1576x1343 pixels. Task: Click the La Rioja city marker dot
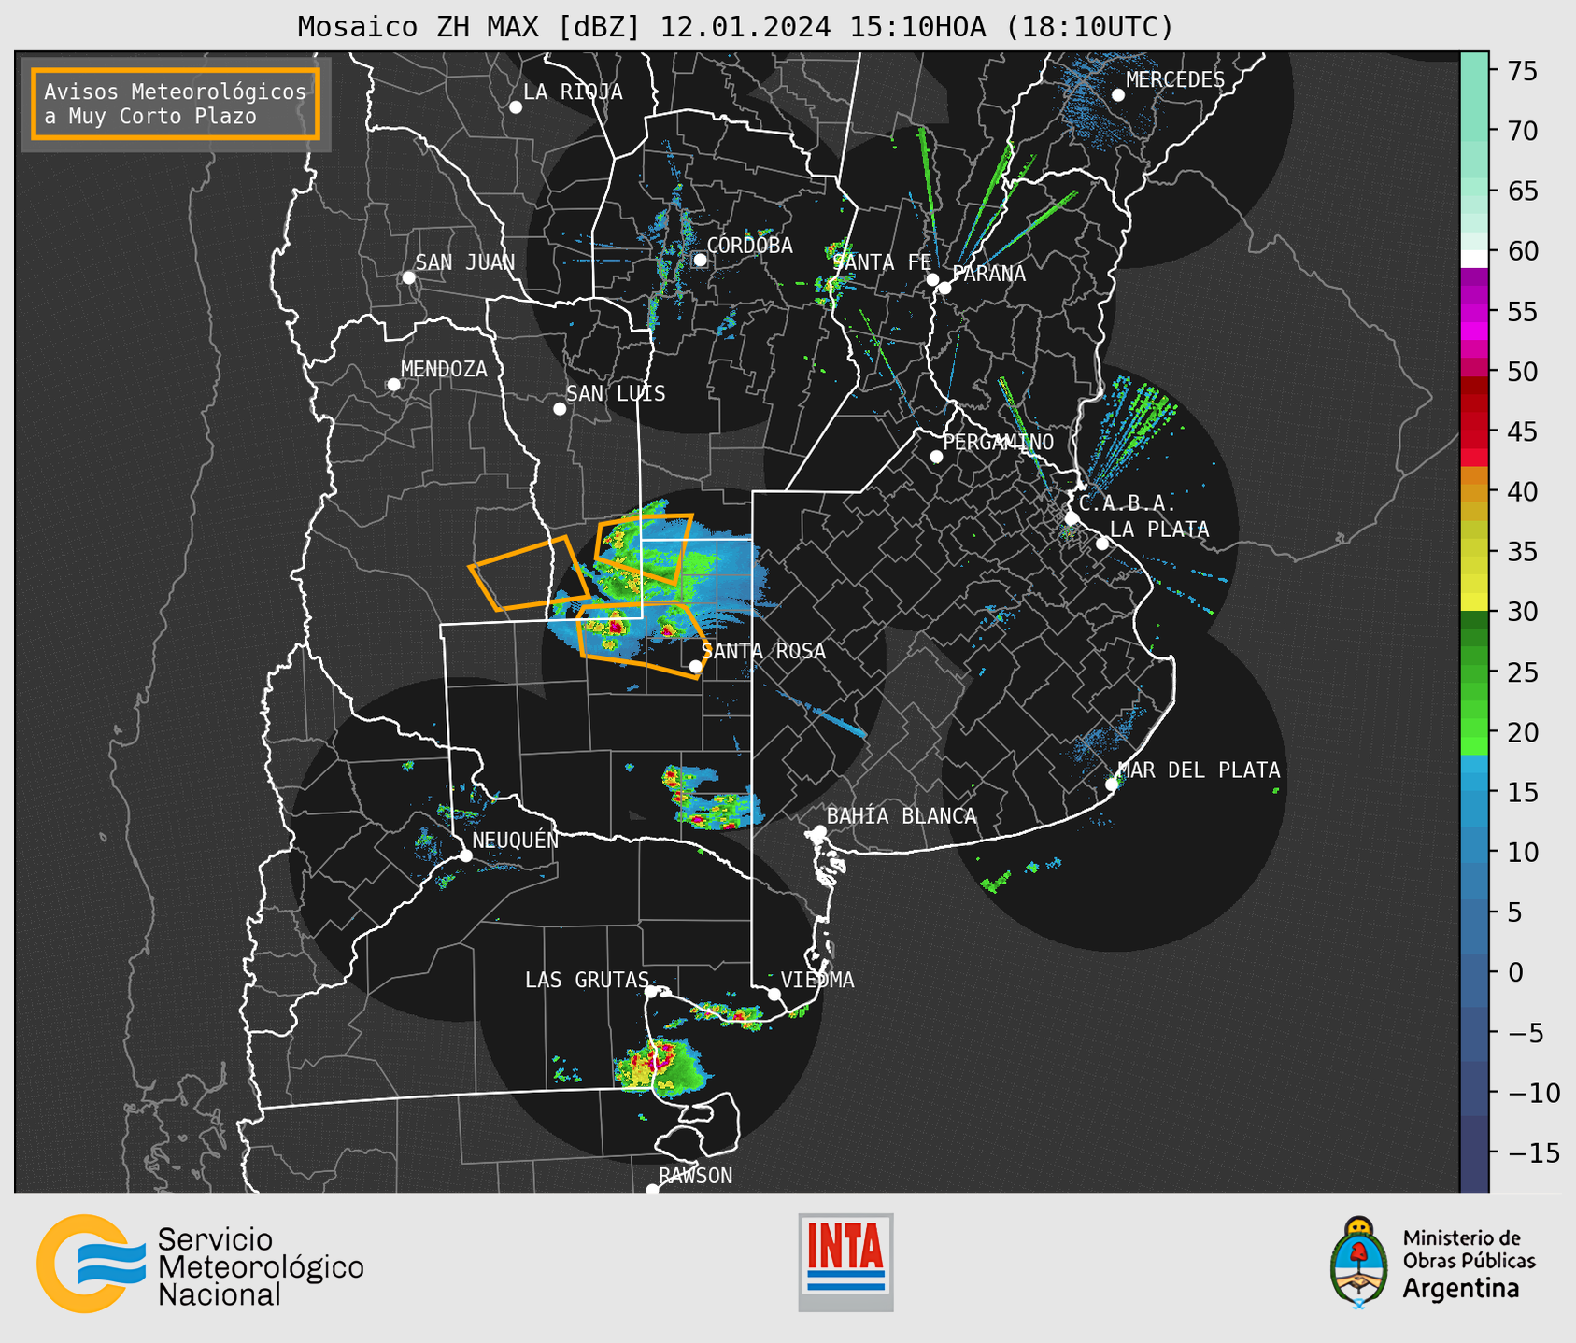[x=516, y=107]
